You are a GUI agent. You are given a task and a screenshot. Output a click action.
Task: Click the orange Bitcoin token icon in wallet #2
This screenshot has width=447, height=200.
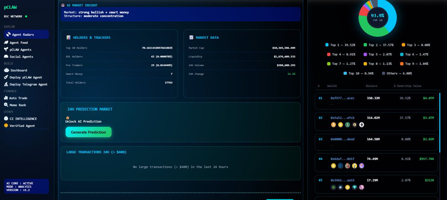(333, 125)
